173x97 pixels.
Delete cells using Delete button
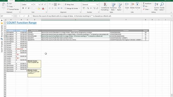point(132,7)
